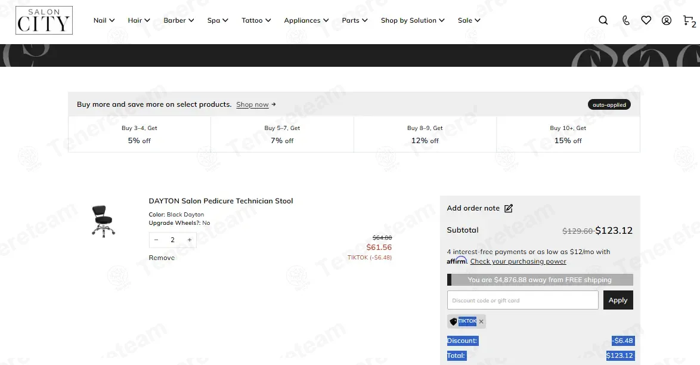Click the subtotal $123.12 amount
This screenshot has width=700, height=365.
[614, 231]
